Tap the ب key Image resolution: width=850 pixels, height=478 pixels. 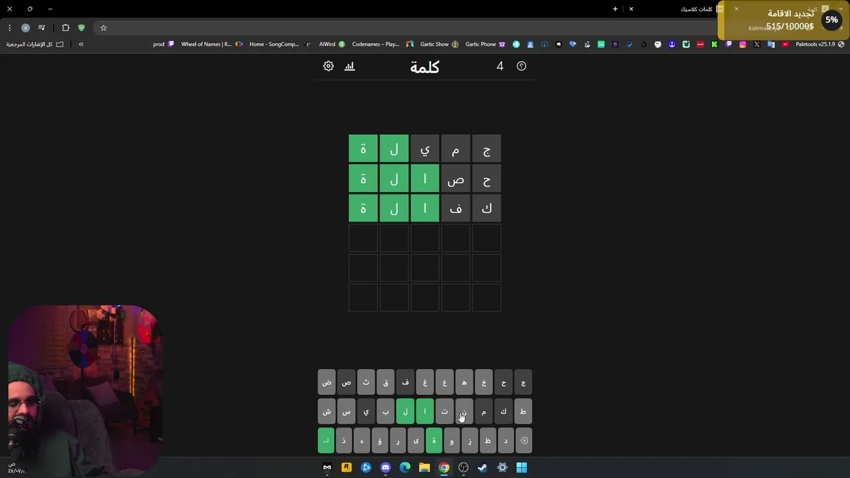point(385,412)
